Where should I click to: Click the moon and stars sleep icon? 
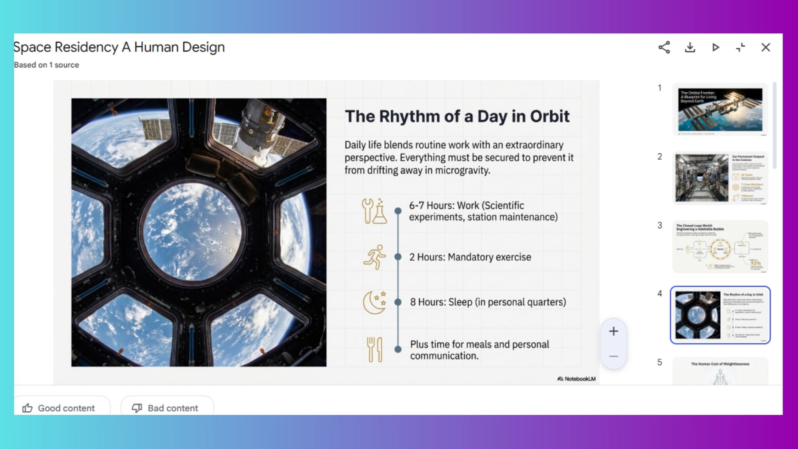(374, 302)
